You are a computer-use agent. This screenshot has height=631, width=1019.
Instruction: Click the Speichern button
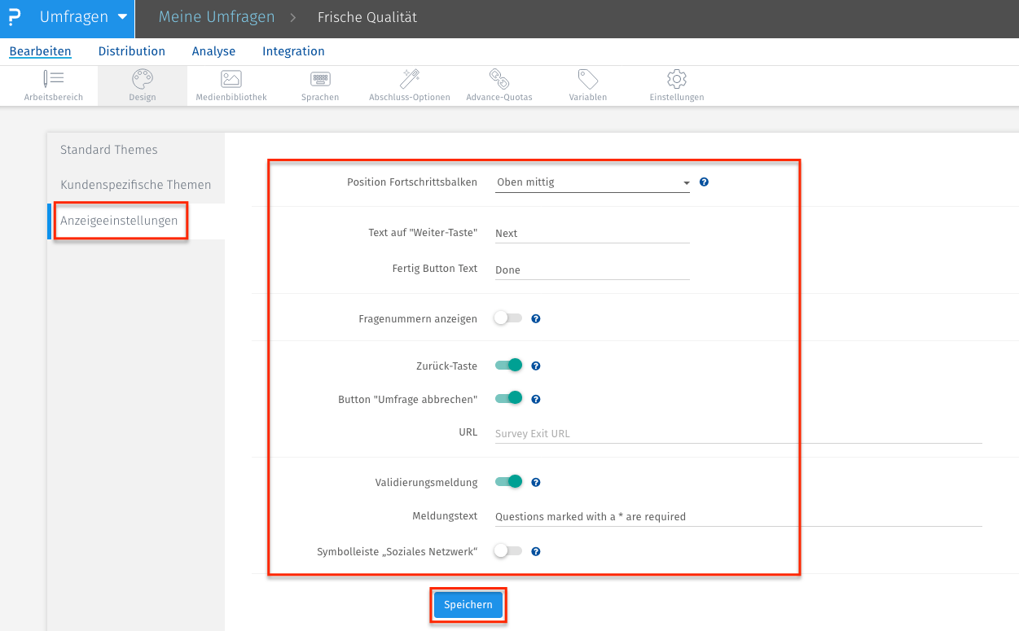pyautogui.click(x=468, y=604)
